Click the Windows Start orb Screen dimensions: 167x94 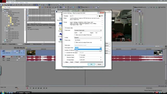pyautogui.click(x=3, y=92)
